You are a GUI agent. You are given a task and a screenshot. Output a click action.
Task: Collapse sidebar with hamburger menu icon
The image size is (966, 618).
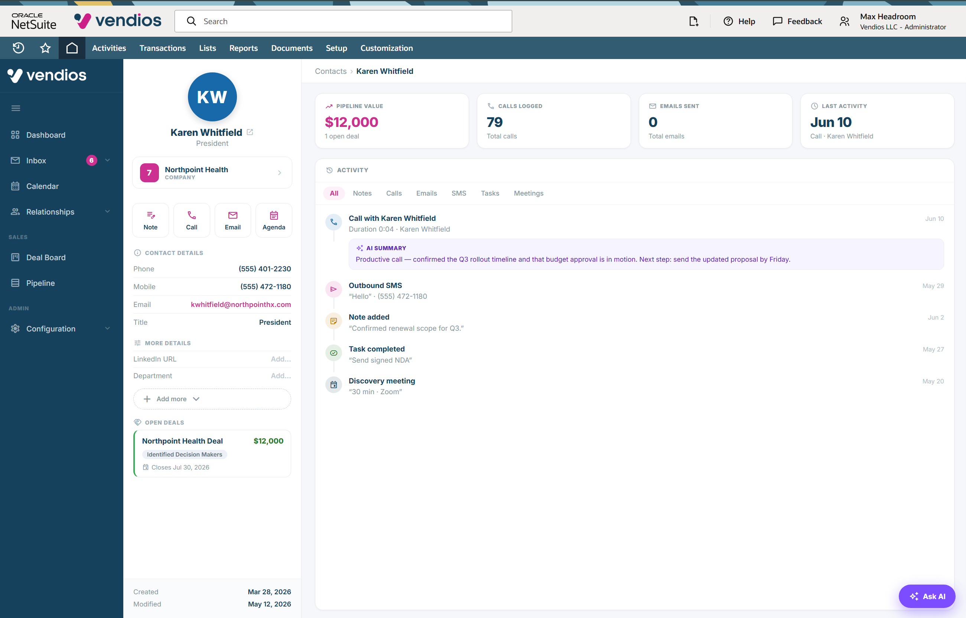[16, 108]
